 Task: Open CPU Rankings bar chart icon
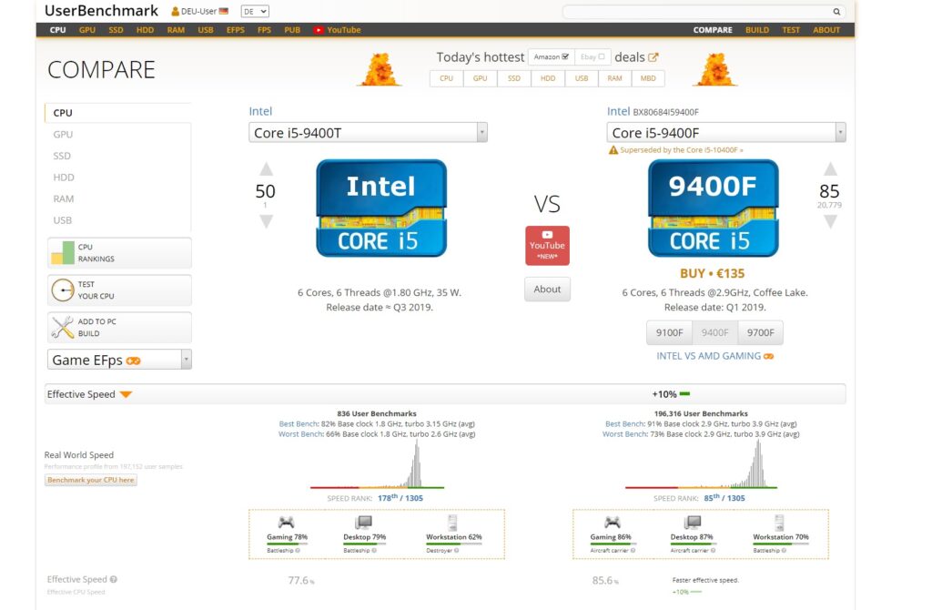coord(63,253)
